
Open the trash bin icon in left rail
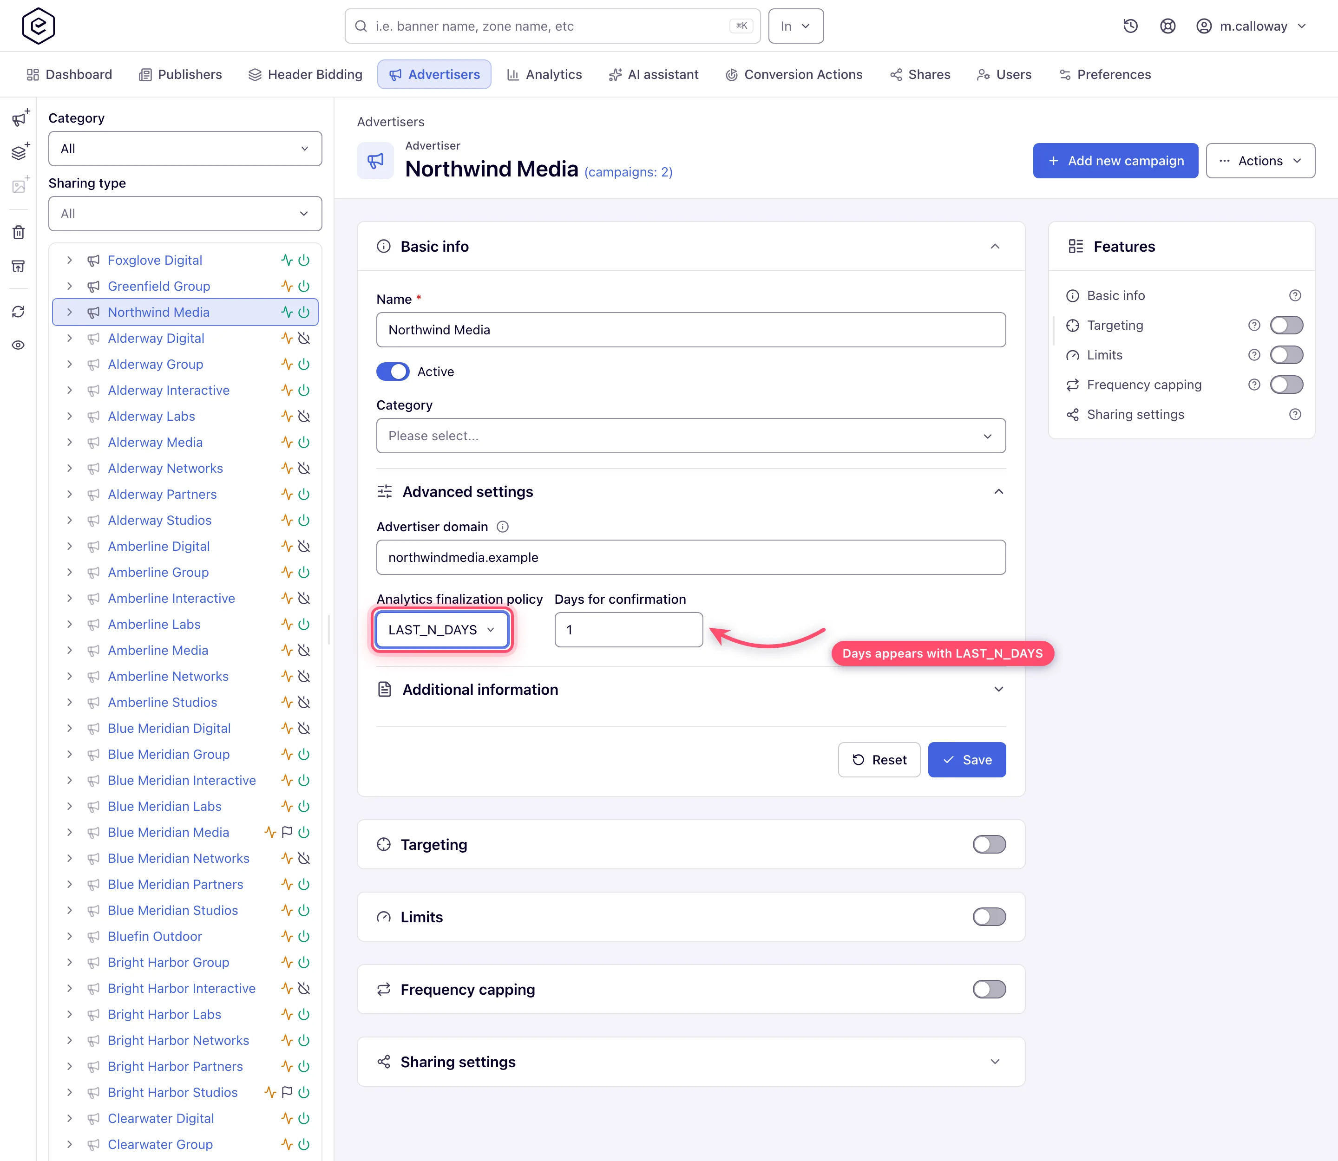point(19,232)
